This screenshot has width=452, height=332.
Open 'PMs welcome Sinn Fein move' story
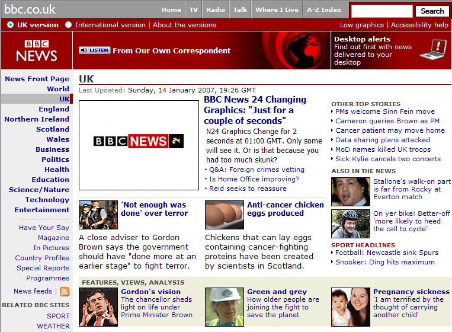coord(384,111)
